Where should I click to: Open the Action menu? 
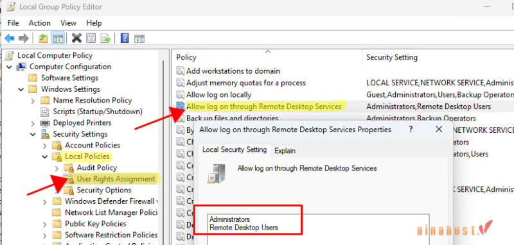(x=40, y=23)
